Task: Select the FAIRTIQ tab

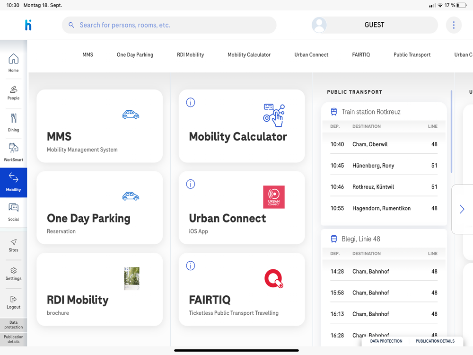Action: [361, 54]
